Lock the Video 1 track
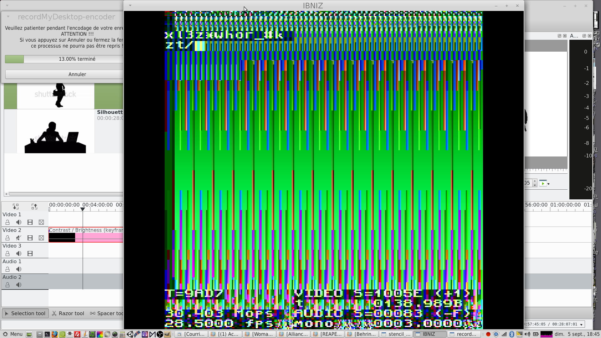This screenshot has width=601, height=338. coord(8,222)
